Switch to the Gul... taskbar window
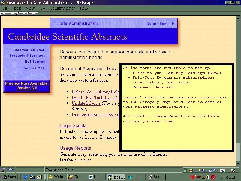This screenshot has width=241, height=181. coord(77,177)
